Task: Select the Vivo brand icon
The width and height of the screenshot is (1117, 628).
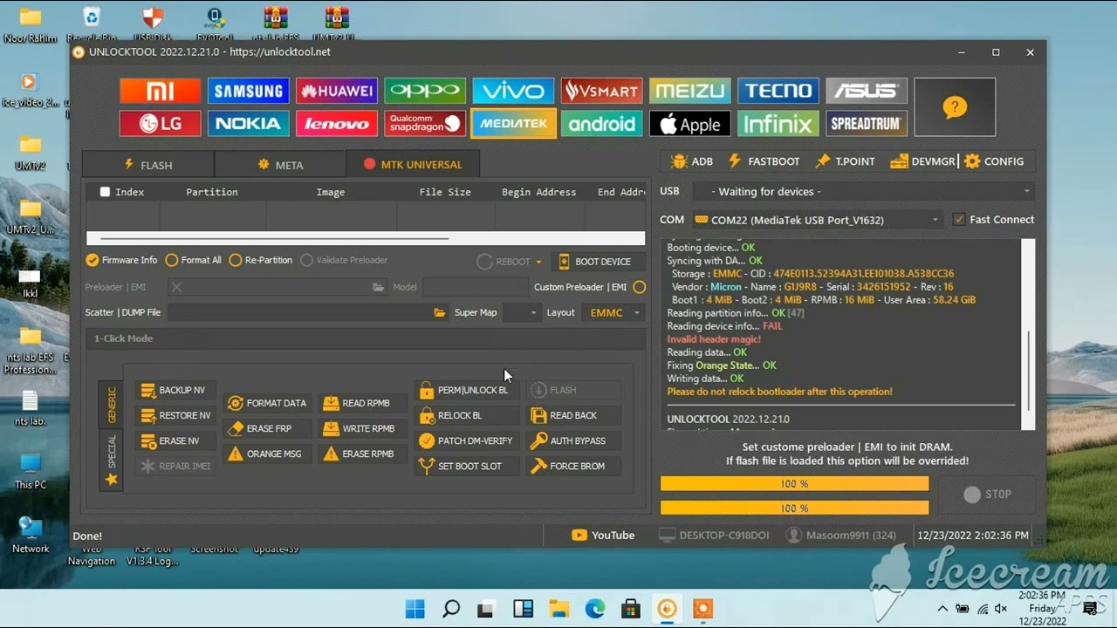Action: [x=513, y=91]
